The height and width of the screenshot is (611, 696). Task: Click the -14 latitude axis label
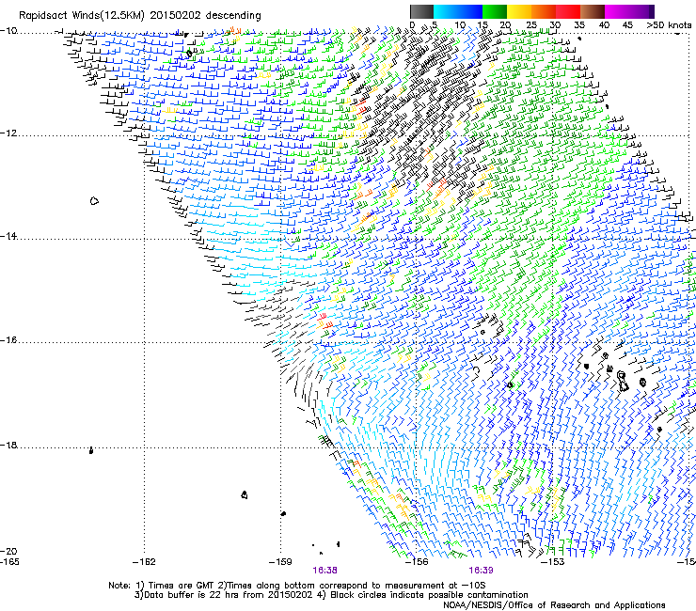click(8, 237)
